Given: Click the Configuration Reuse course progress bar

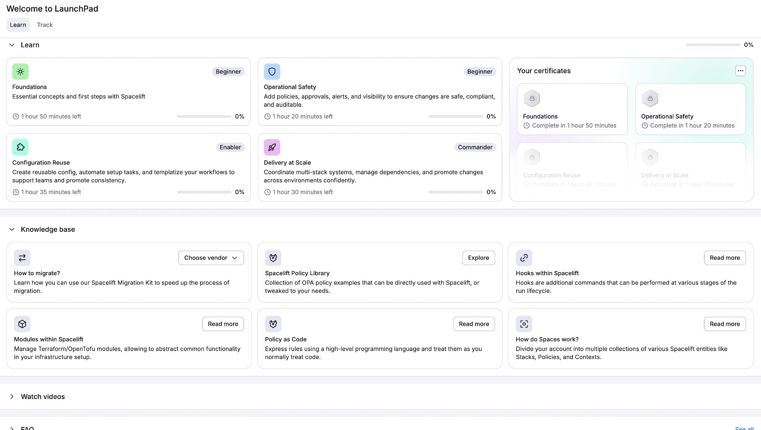Looking at the screenshot, I should click(x=204, y=192).
